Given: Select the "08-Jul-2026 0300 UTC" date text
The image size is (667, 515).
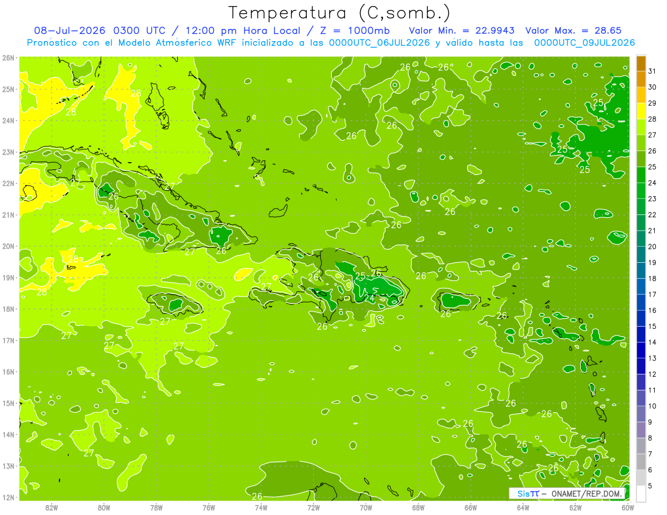Looking at the screenshot, I should coord(100,31).
